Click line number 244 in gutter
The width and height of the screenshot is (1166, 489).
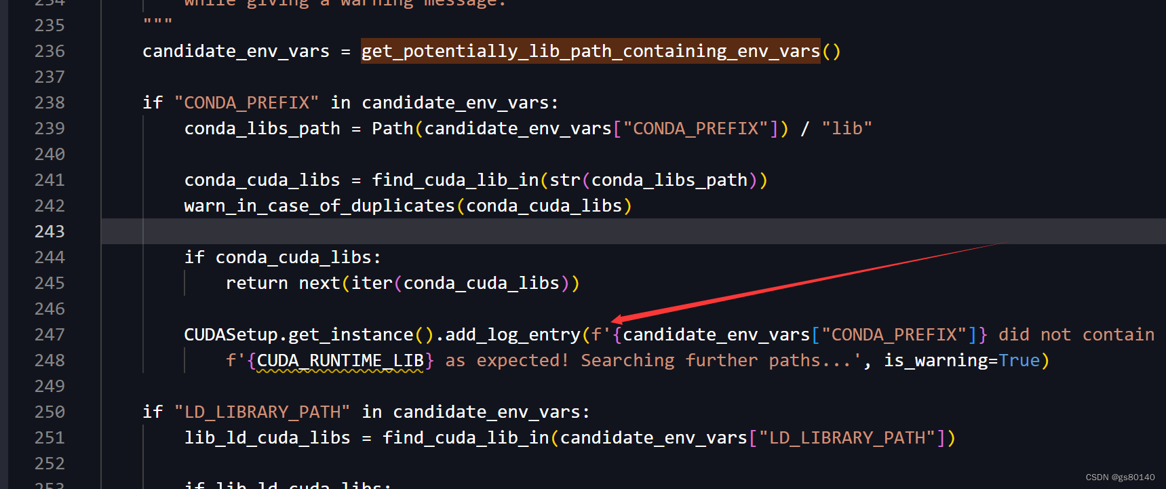[x=50, y=258]
